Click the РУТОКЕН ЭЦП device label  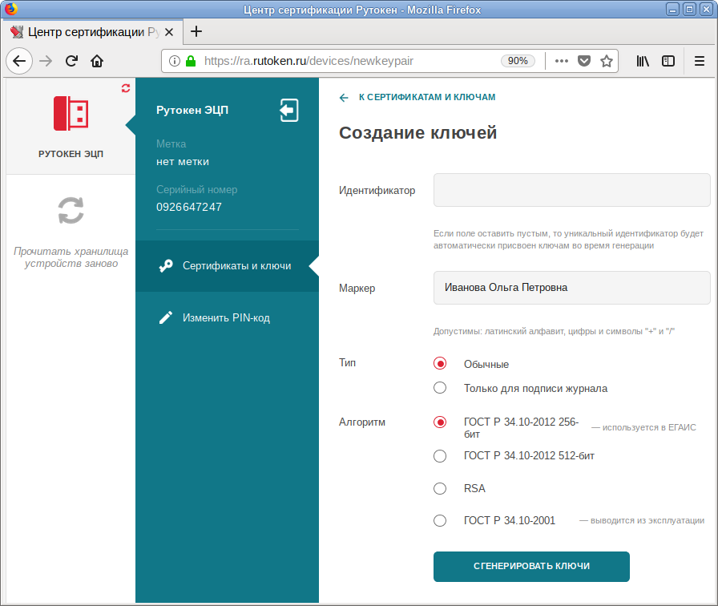coord(71,154)
